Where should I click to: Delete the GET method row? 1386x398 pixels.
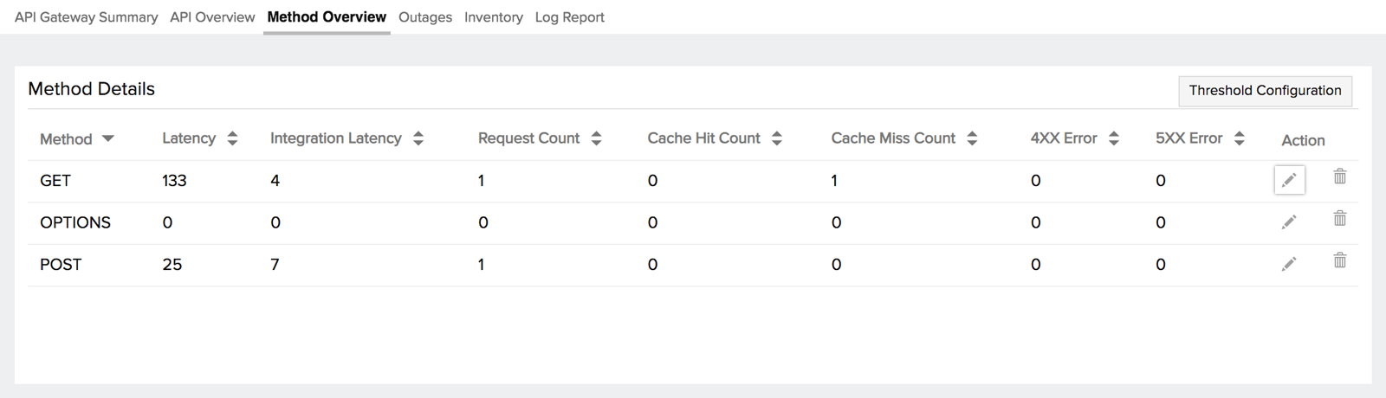tap(1339, 177)
